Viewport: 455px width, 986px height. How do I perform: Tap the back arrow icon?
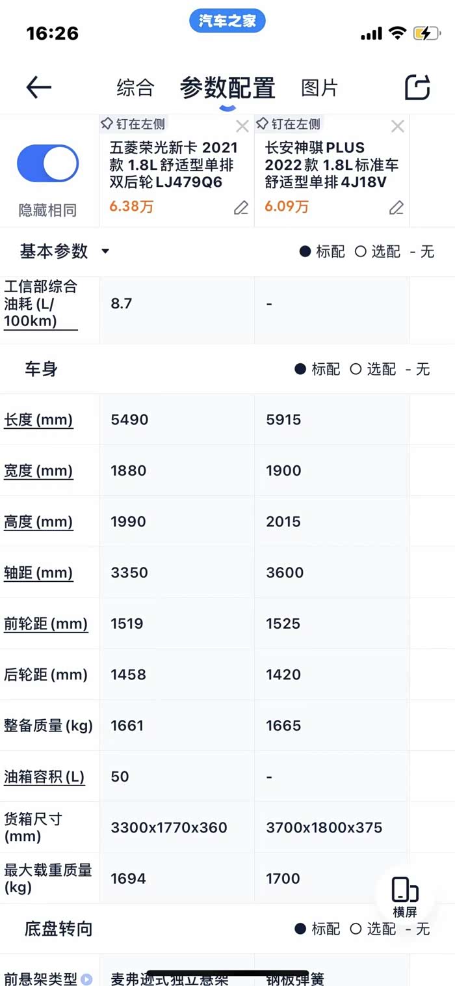(38, 87)
